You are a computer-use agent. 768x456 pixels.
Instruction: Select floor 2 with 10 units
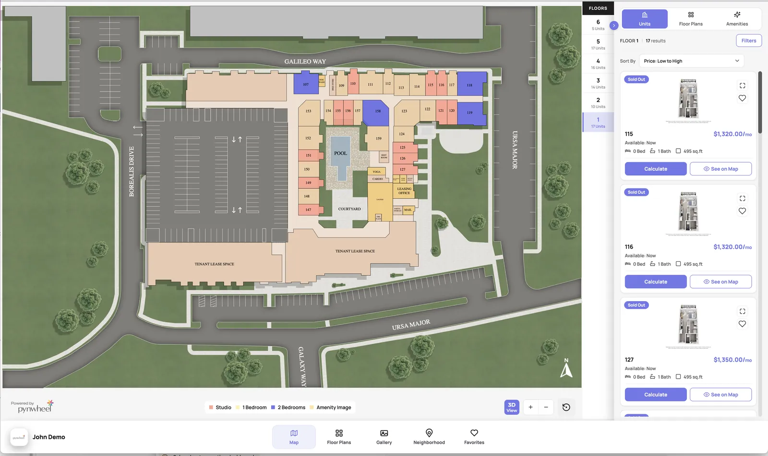(x=598, y=103)
